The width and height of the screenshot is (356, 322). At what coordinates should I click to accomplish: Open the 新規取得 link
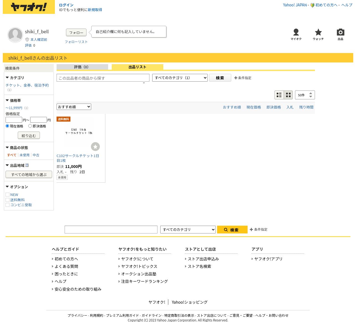tap(95, 10)
